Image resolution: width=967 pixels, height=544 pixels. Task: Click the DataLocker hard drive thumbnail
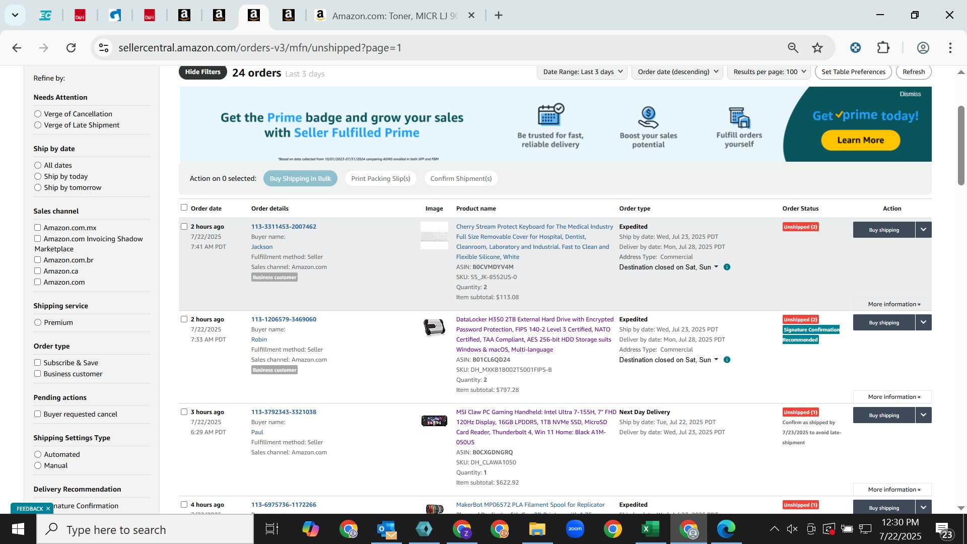(x=434, y=328)
